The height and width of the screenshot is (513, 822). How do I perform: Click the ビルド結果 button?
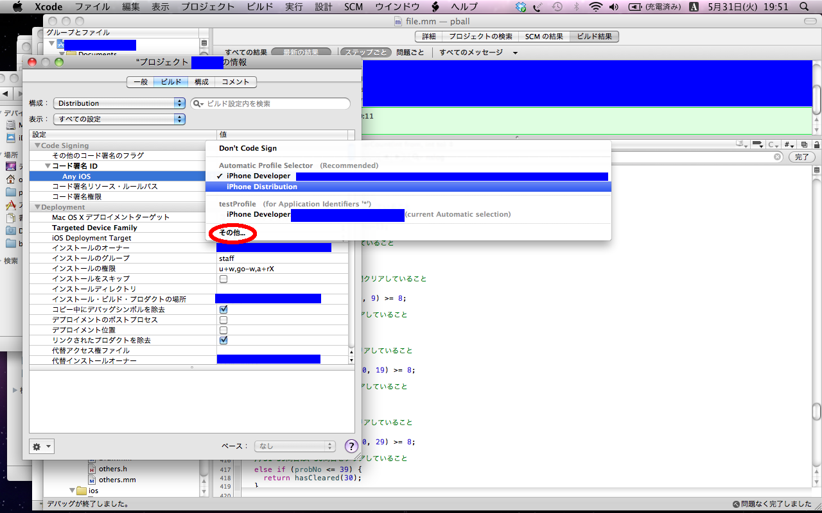pyautogui.click(x=595, y=37)
